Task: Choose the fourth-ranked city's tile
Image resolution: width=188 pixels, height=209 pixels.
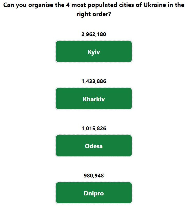Action: pyautogui.click(x=94, y=193)
